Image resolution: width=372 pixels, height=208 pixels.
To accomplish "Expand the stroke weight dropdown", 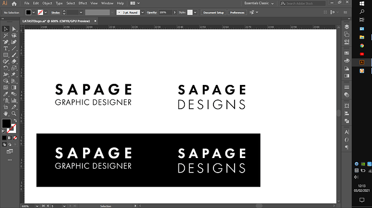I will 81,12.
